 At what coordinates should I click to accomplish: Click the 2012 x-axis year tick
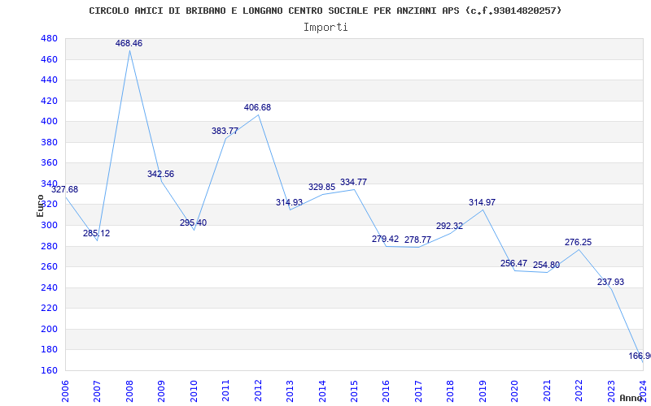click(258, 391)
